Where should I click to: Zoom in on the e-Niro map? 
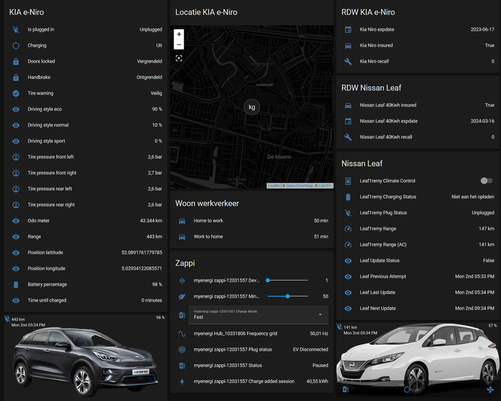coord(179,34)
